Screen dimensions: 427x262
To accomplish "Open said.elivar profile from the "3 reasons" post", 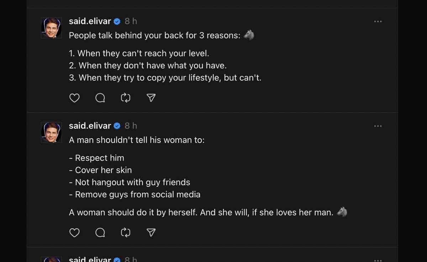I will tap(90, 21).
